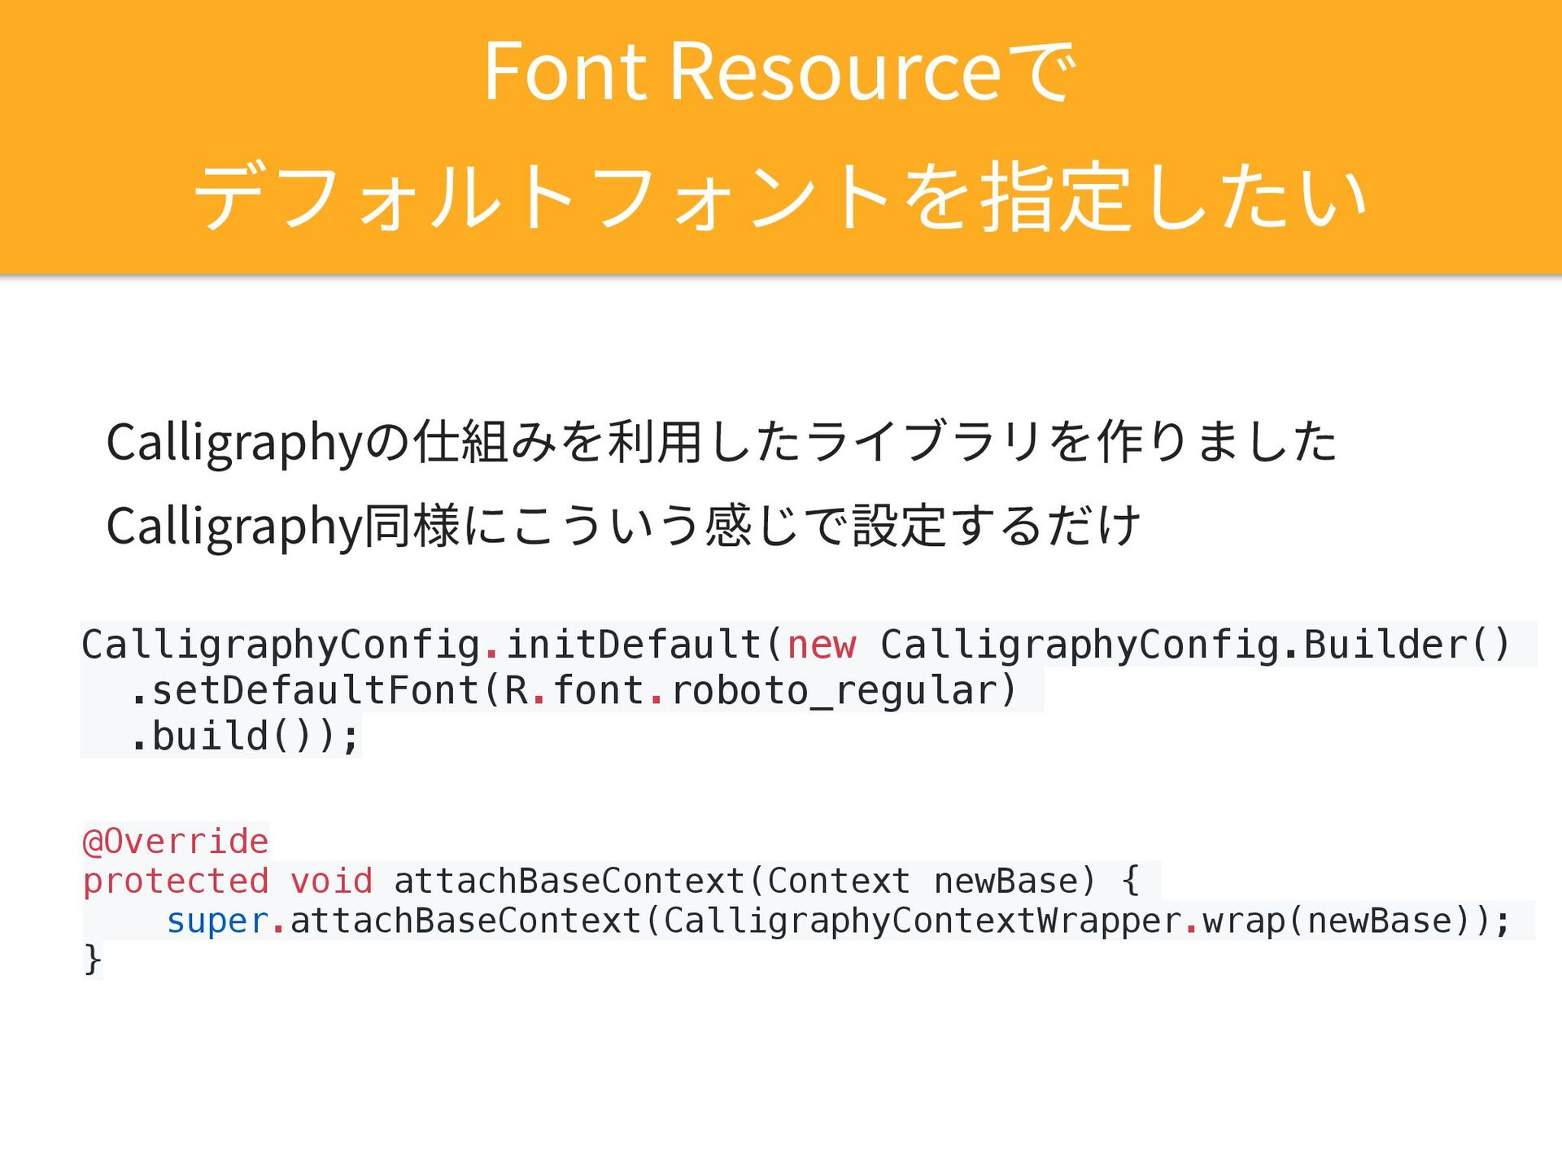The width and height of the screenshot is (1562, 1172).
Task: Click the sentence beginning 'Calligraphy同様にこういう'
Action: 623,527
